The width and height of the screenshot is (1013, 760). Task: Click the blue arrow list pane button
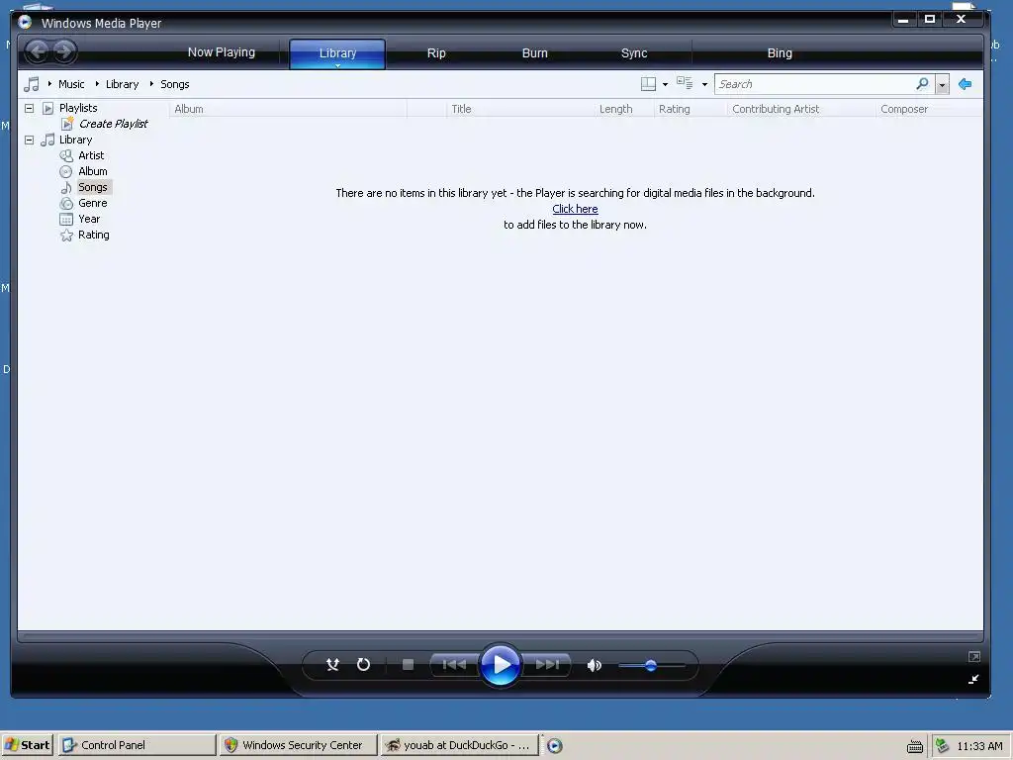click(966, 84)
